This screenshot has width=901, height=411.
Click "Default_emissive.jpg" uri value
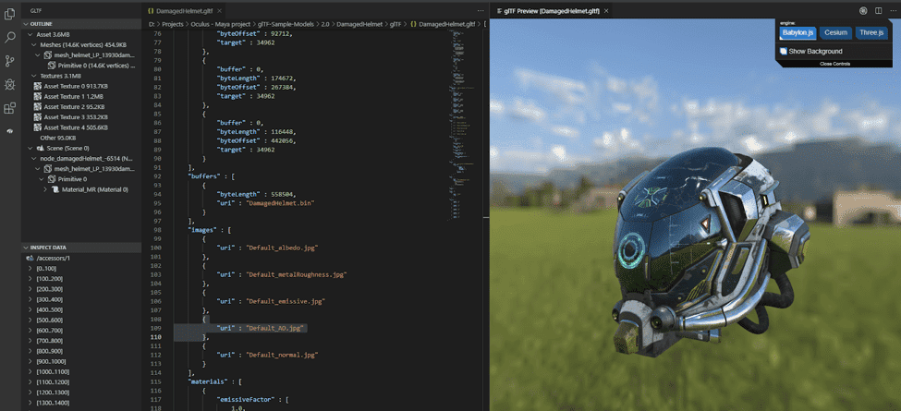tap(286, 301)
